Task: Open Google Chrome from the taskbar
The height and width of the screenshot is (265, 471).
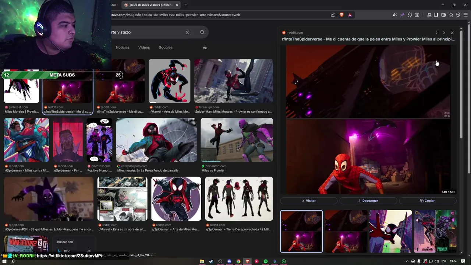Action: (238, 261)
